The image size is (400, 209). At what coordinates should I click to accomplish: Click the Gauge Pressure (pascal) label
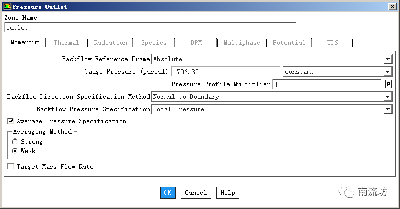tap(126, 72)
